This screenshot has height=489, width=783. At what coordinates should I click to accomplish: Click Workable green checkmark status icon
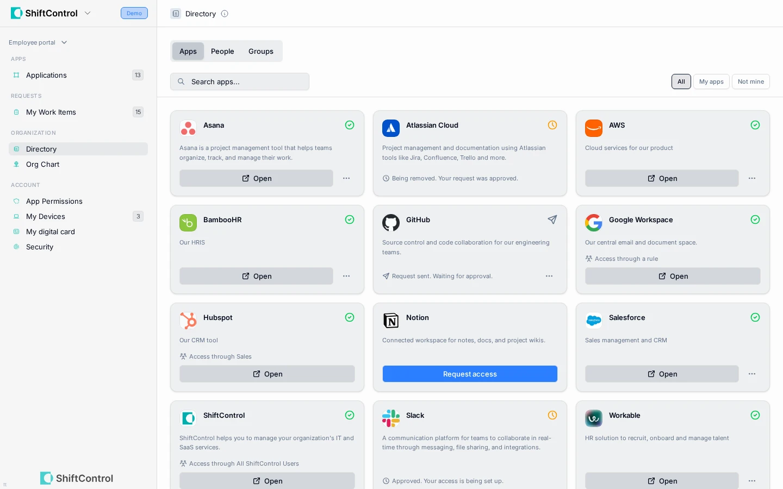tap(755, 415)
